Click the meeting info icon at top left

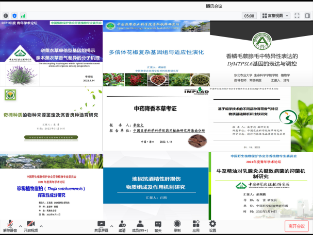point(5,16)
